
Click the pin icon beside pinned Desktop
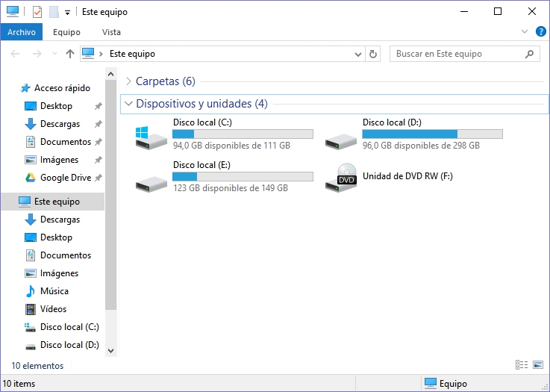click(x=99, y=106)
